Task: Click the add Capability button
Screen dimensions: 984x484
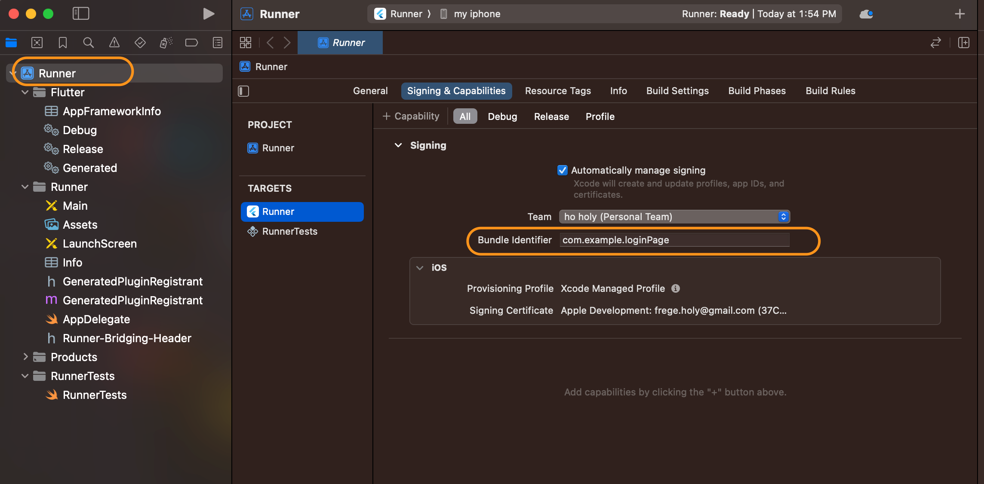Action: click(x=411, y=116)
